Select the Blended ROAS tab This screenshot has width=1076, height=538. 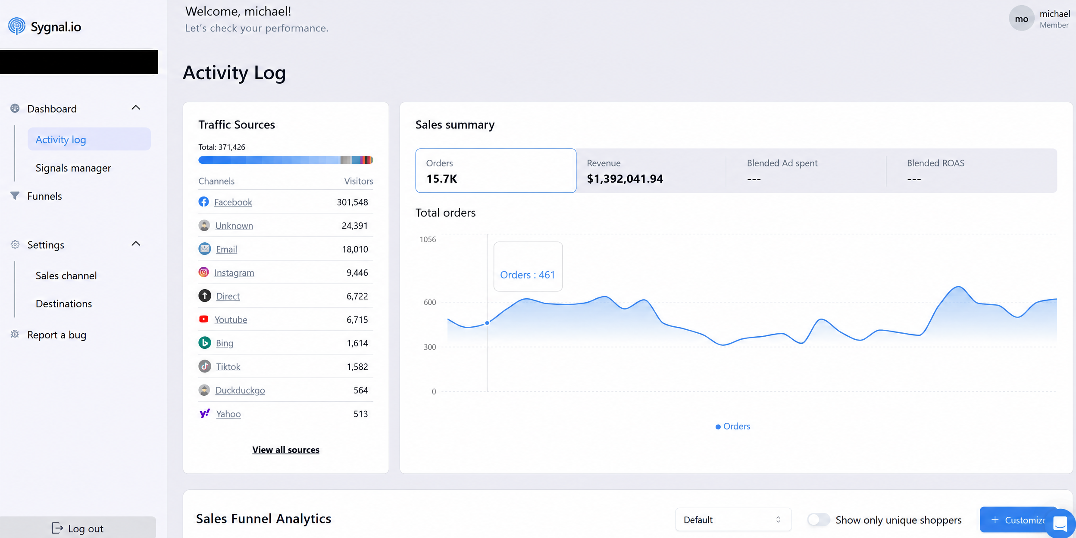tap(972, 171)
